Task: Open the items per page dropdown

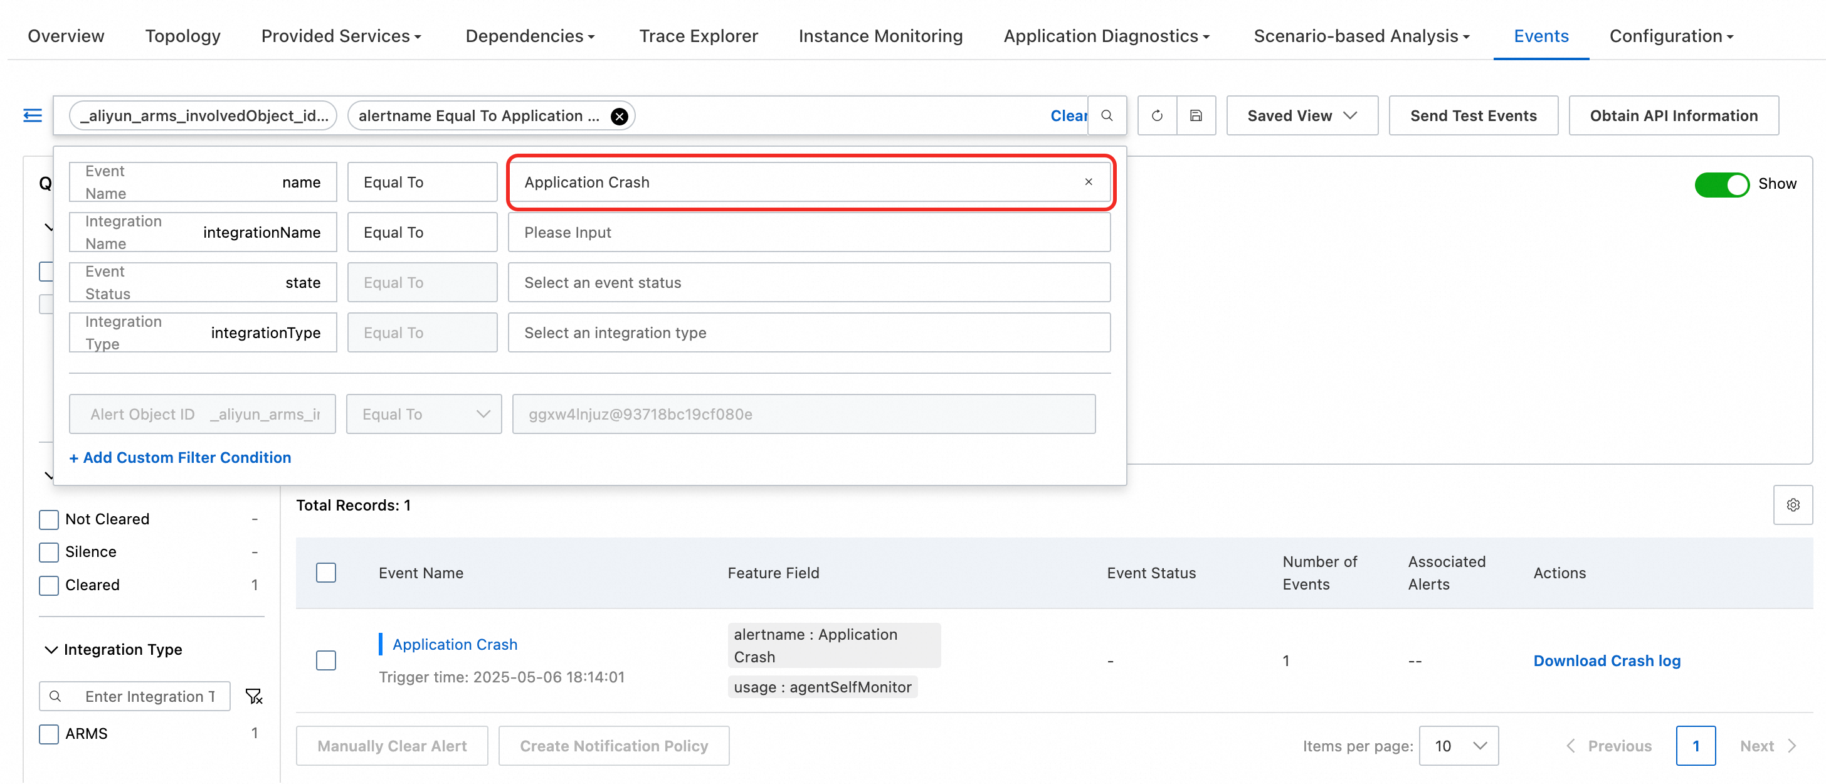Action: pyautogui.click(x=1459, y=746)
